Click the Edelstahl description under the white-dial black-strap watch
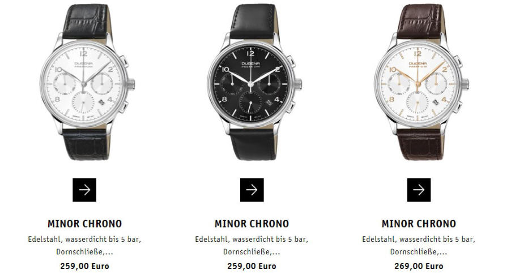 pyautogui.click(x=85, y=245)
